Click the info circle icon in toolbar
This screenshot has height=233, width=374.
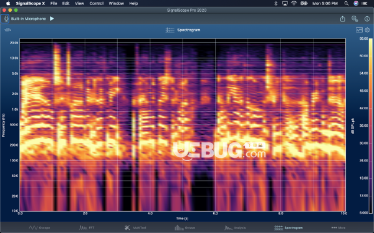coord(367,19)
